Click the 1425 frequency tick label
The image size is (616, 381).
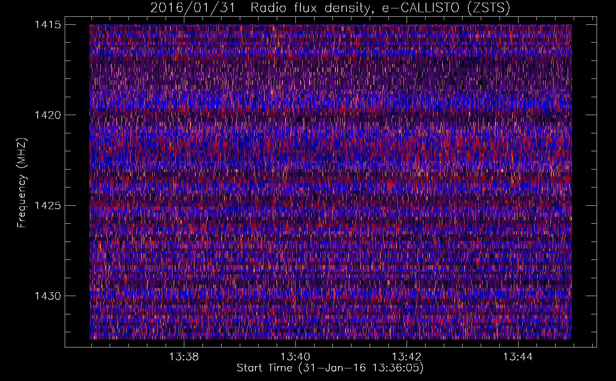[x=48, y=206]
